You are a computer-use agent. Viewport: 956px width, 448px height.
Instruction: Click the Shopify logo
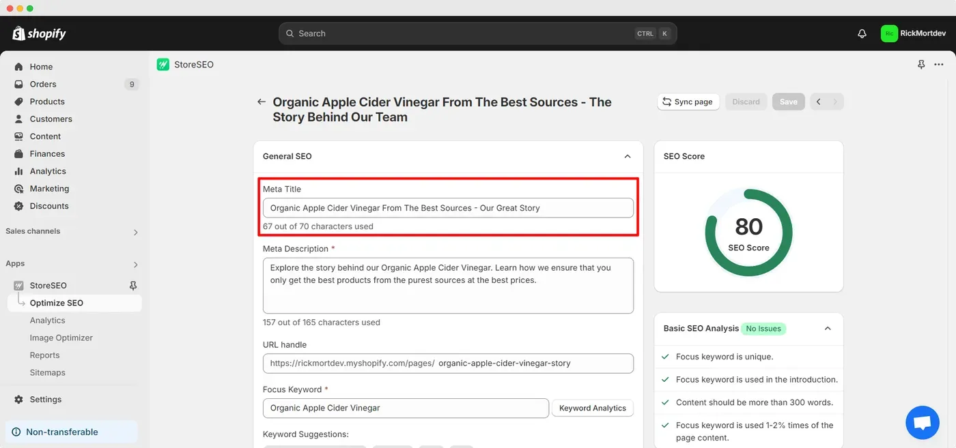[x=39, y=33]
